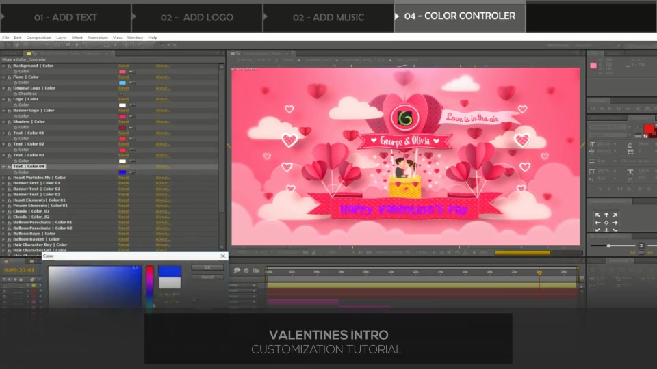Click the right-pointing arrow icon
Image resolution: width=657 pixels, height=369 pixels.
click(x=615, y=223)
